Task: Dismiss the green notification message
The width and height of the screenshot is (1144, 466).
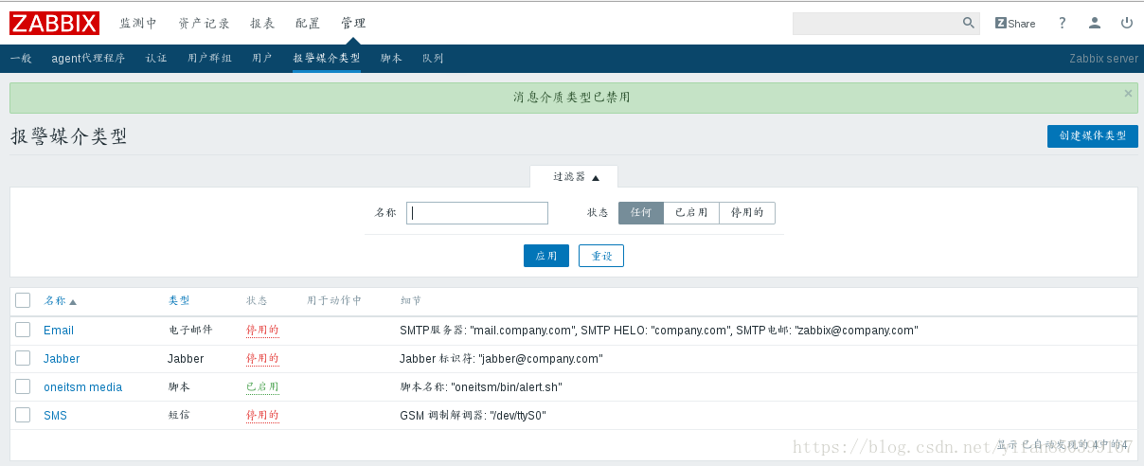Action: click(1128, 93)
